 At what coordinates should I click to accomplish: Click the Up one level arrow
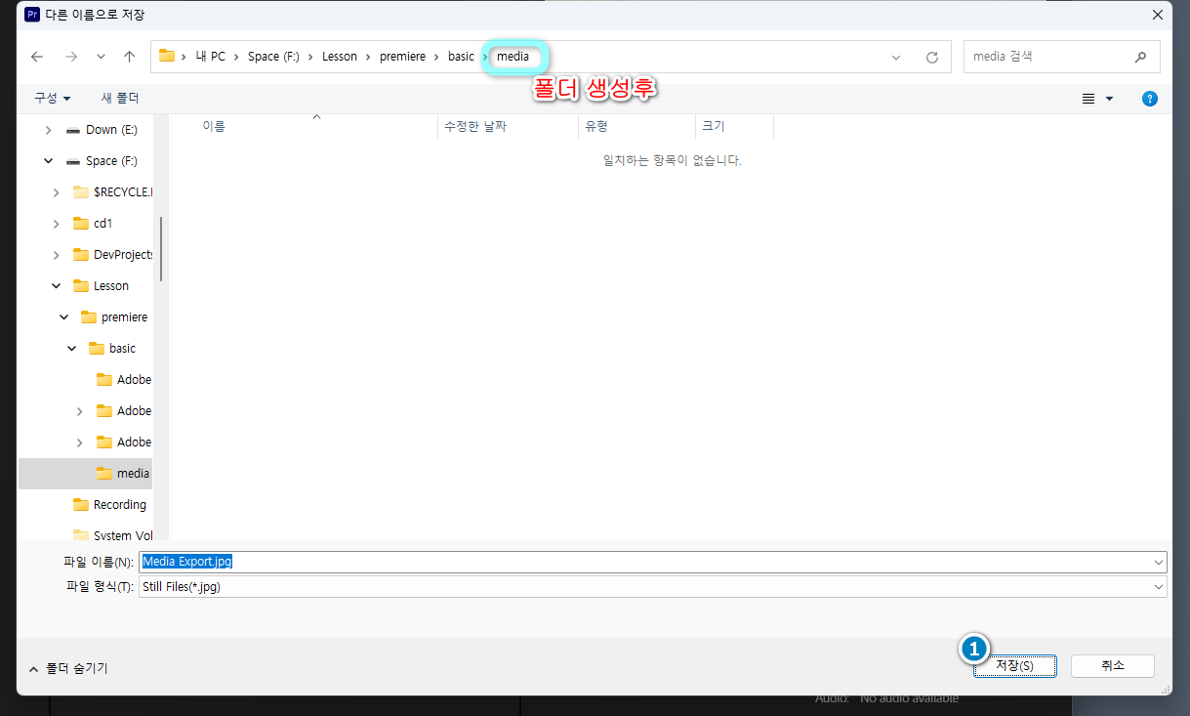(129, 57)
